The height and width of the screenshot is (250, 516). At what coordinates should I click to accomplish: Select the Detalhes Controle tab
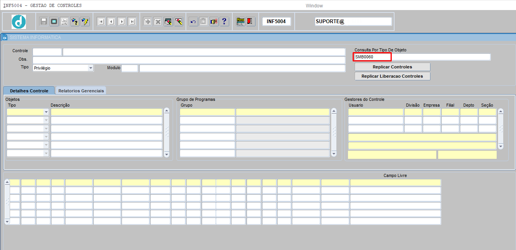29,91
